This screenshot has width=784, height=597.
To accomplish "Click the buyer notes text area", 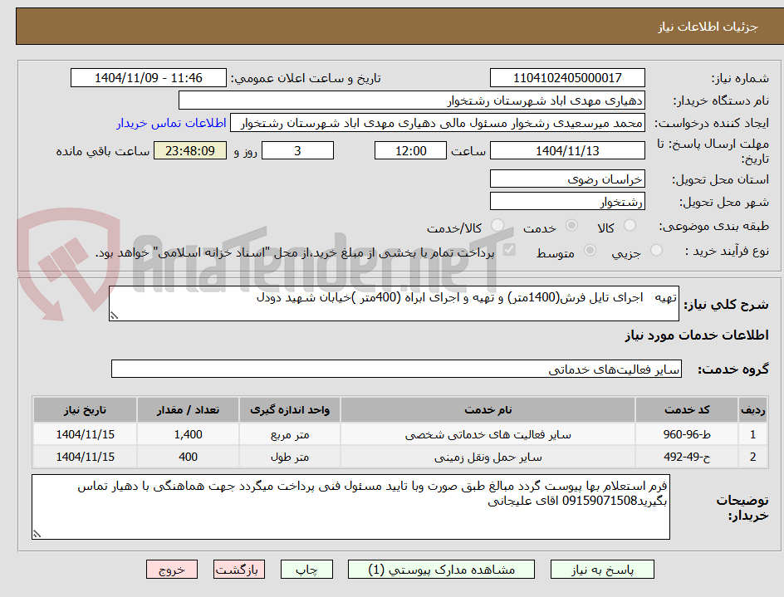I will tap(351, 507).
